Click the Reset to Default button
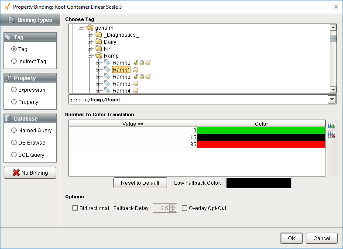Viewport: 343px width, 249px height. point(140,183)
